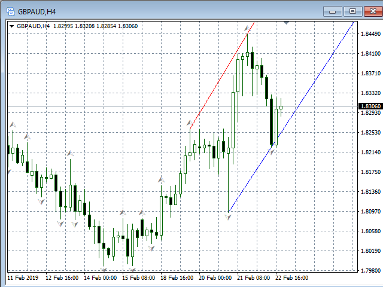383x287 pixels.
Task: Click the 1.82530 price scale label
Action: (x=371, y=133)
